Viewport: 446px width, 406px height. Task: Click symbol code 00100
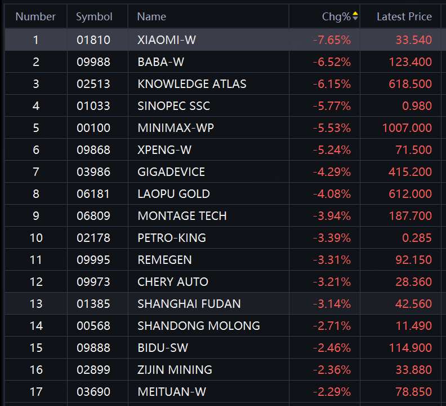pyautogui.click(x=93, y=128)
